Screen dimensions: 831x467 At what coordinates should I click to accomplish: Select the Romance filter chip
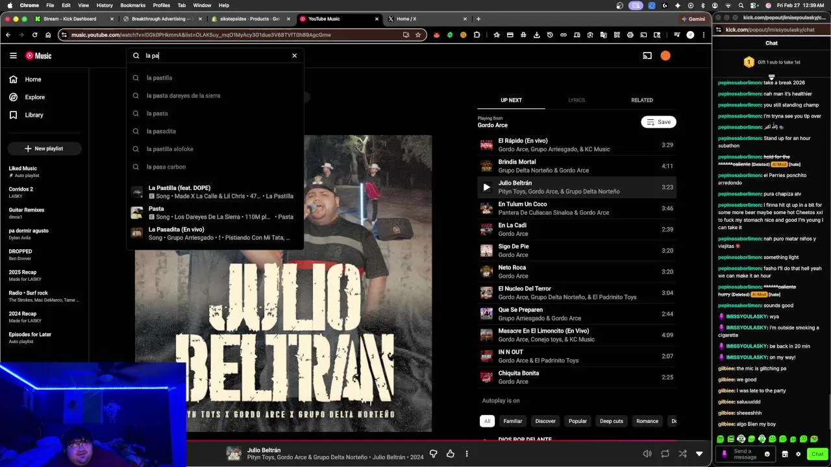click(647, 421)
